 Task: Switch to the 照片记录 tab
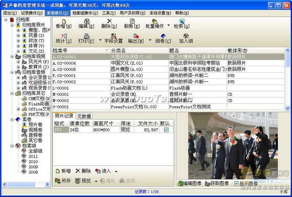[64, 116]
